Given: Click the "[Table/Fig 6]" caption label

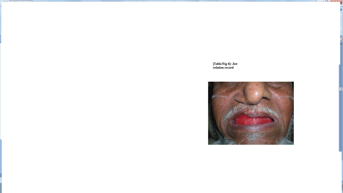Looking at the screenshot, I should click(x=222, y=64).
